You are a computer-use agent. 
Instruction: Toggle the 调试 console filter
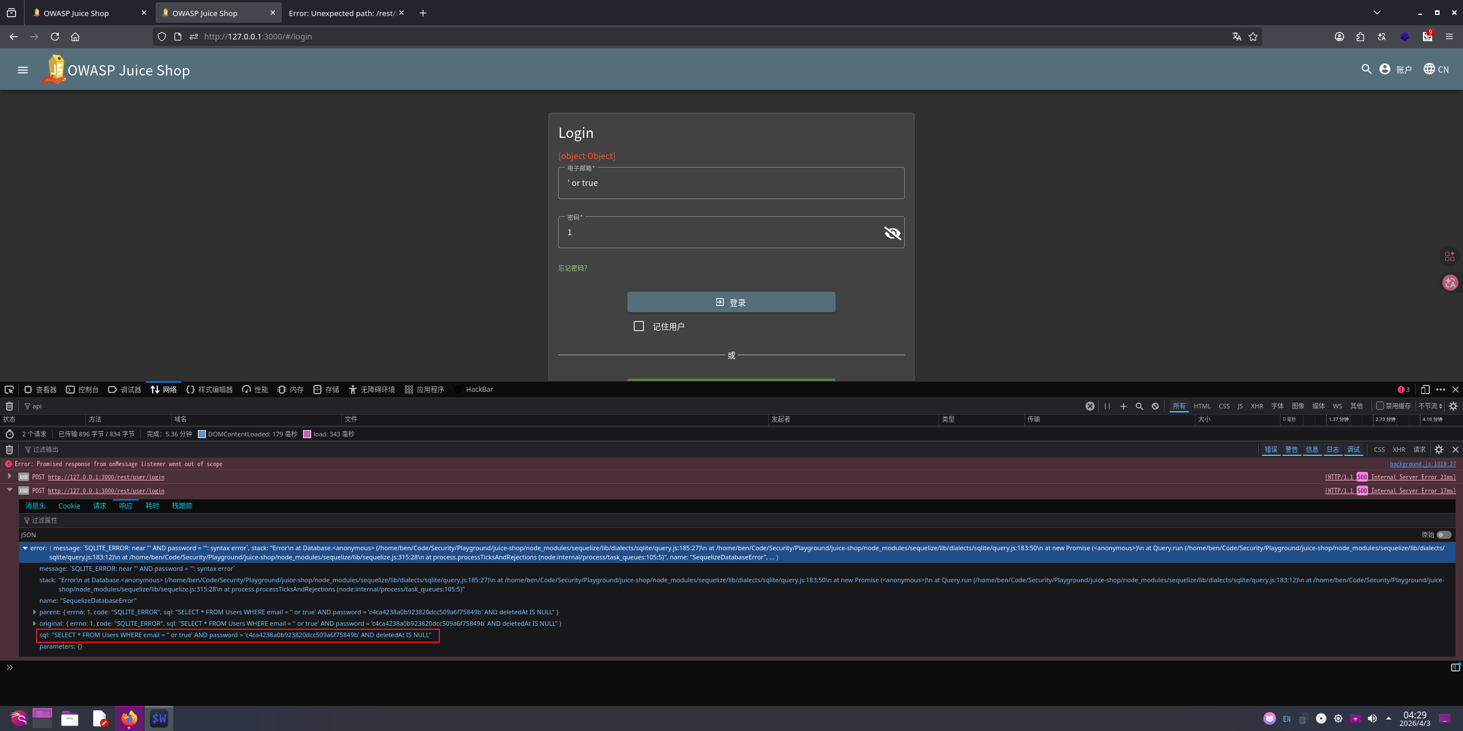(x=1353, y=450)
